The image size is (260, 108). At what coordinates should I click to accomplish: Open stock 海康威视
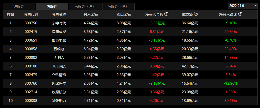tap(59, 32)
